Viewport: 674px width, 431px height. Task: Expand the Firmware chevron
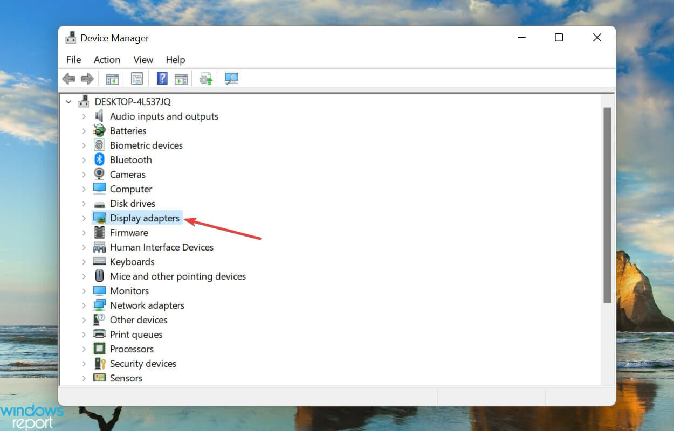pyautogui.click(x=84, y=233)
